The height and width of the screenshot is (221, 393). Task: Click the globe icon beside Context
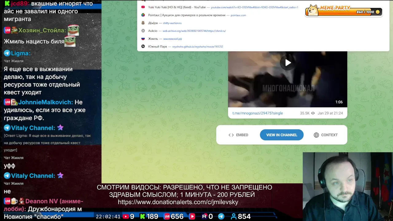[316, 135]
